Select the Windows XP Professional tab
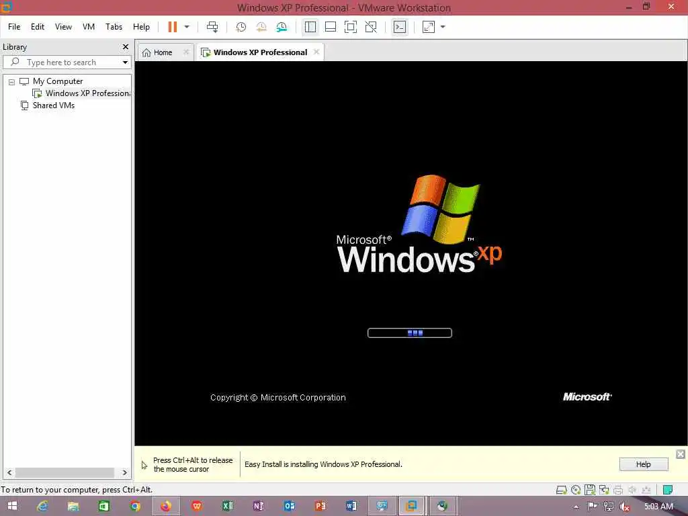Viewport: 688px width, 516px height. [x=260, y=52]
